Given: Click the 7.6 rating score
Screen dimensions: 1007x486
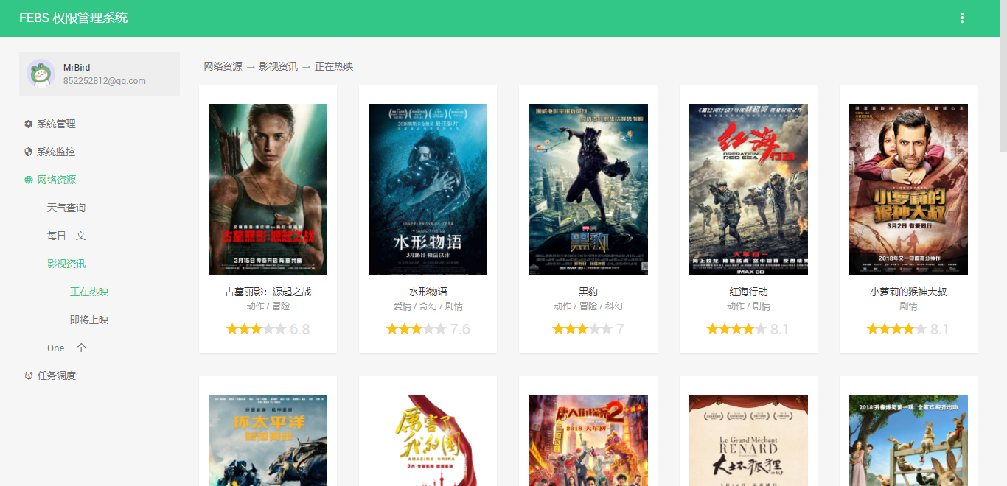Looking at the screenshot, I should [x=460, y=329].
